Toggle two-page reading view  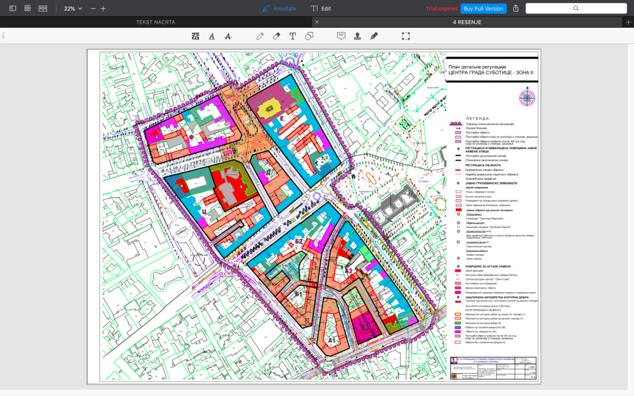pyautogui.click(x=43, y=9)
